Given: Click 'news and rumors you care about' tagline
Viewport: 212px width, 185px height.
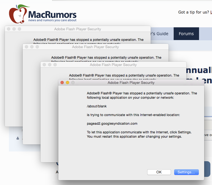Looking at the screenshot, I should tap(52, 20).
